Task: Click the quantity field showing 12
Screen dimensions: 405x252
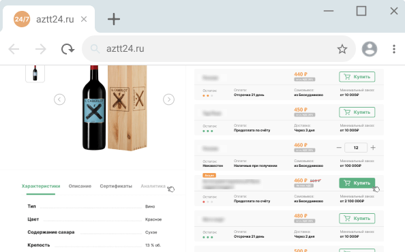Action: coord(356,148)
